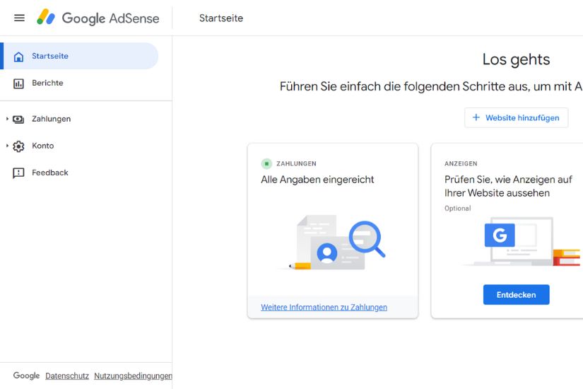Click the Anzeigen card laptop illustration
This screenshot has width=583, height=389.
pos(522,241)
